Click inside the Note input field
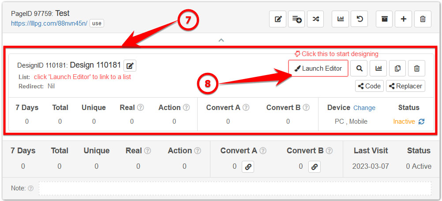 pos(235,188)
